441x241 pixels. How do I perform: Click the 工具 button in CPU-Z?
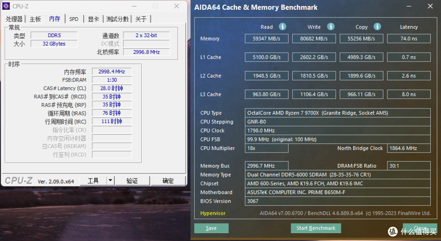tap(94, 181)
